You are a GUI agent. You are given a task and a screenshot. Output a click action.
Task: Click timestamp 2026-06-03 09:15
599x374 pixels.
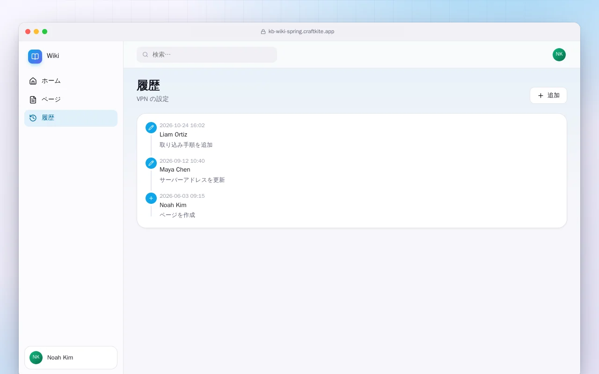[x=182, y=196]
